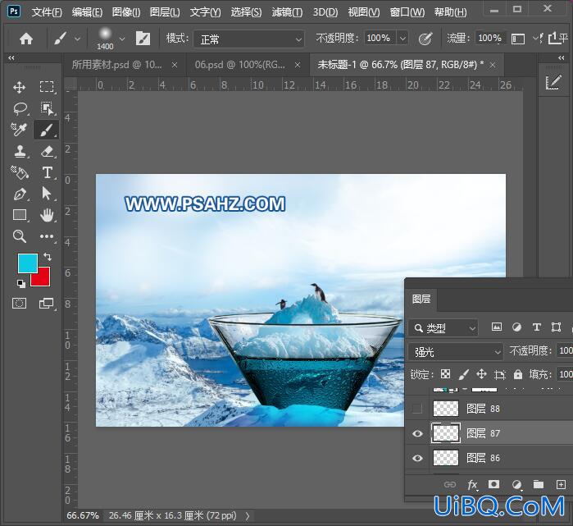The width and height of the screenshot is (573, 526).
Task: Select the Rectangular Marquee tool
Action: tap(47, 88)
